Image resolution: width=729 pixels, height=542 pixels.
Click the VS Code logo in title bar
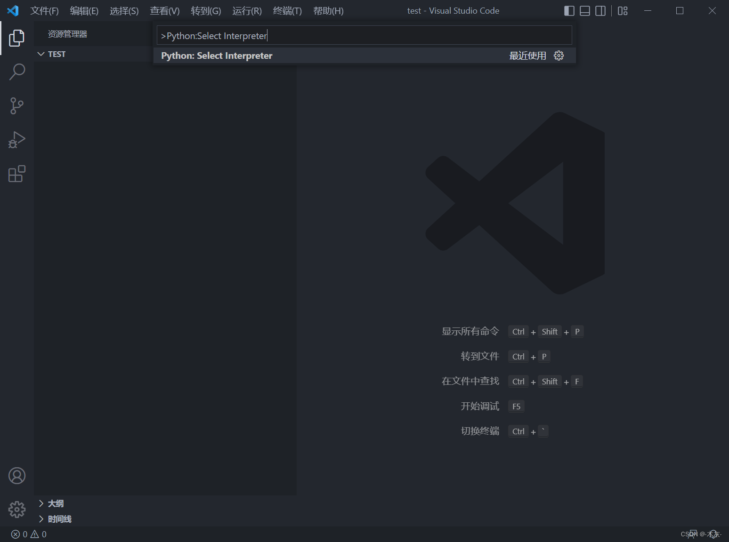(x=13, y=10)
